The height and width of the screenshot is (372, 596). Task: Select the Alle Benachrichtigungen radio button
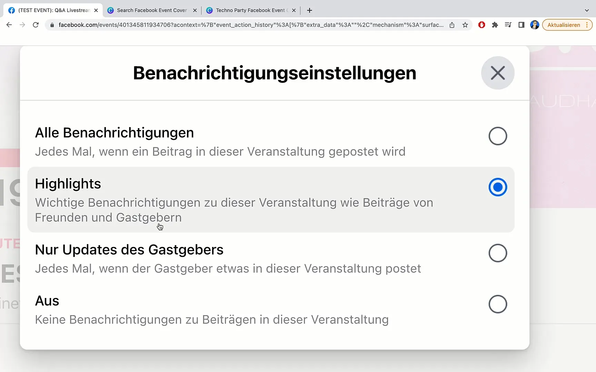498,136
